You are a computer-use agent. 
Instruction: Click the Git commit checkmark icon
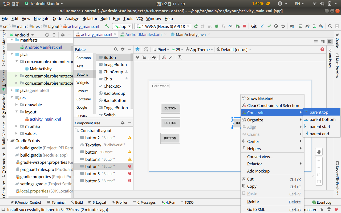point(269,26)
